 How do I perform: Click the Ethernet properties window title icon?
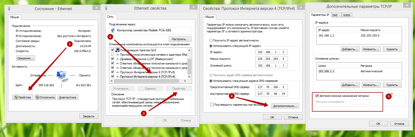[106, 8]
